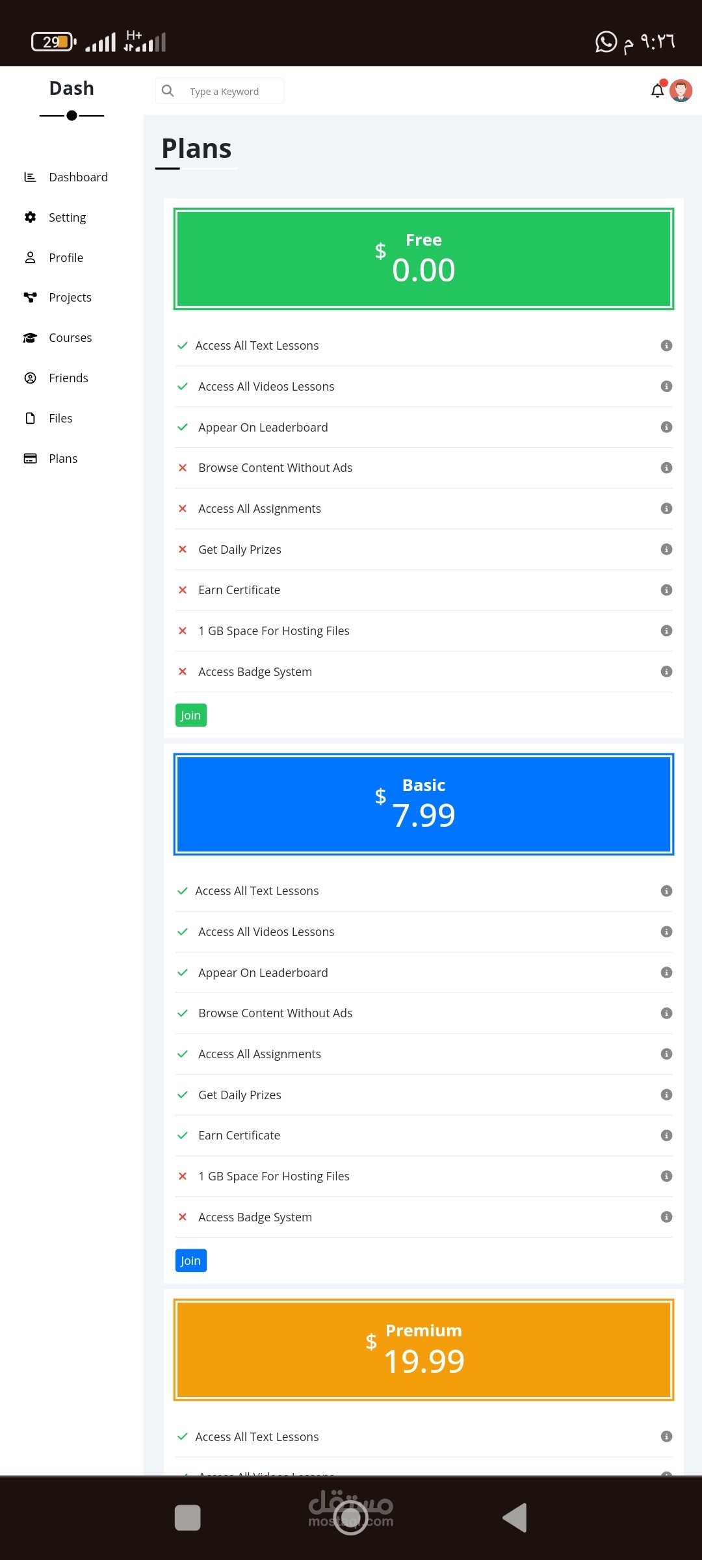This screenshot has height=1560, width=702.
Task: Open Dashboard in the sidebar
Action: pos(78,177)
